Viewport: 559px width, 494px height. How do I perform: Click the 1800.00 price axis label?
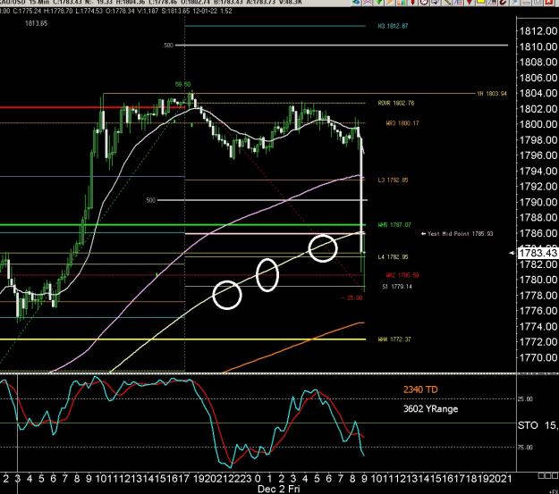coord(538,124)
